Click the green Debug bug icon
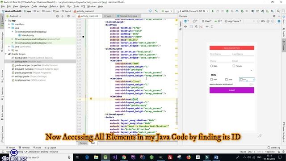This screenshot has height=161, width=286. click(227, 11)
